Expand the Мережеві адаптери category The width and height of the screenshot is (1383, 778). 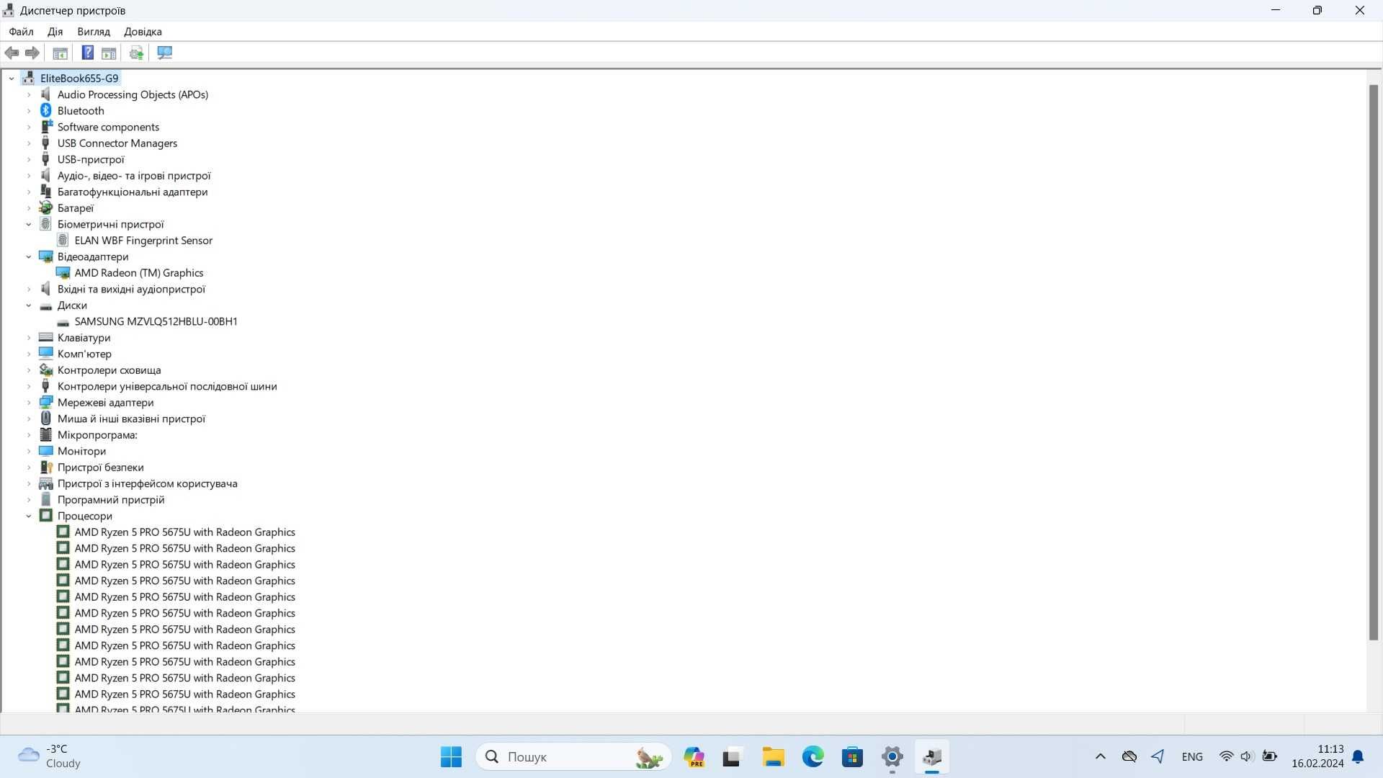[x=29, y=402]
